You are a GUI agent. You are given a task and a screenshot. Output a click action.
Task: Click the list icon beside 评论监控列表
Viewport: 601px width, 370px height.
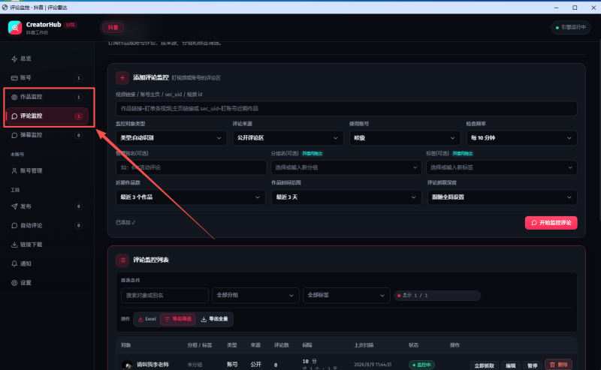122,260
